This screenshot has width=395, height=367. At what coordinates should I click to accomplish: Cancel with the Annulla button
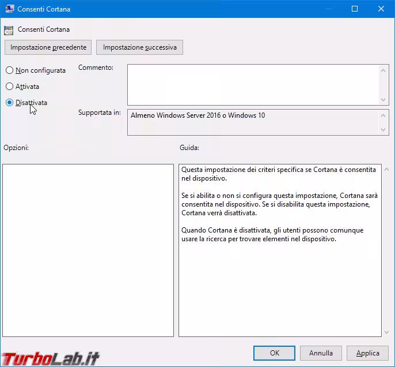click(x=321, y=353)
